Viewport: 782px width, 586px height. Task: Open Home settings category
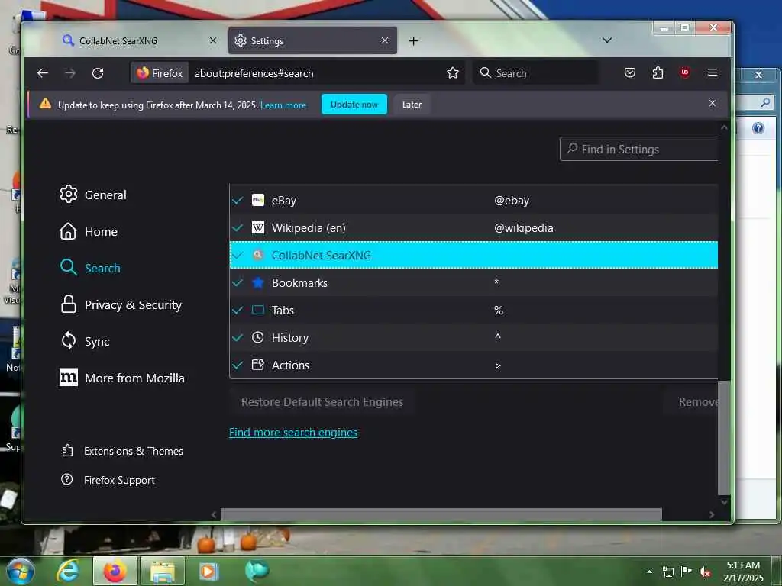tap(89, 231)
